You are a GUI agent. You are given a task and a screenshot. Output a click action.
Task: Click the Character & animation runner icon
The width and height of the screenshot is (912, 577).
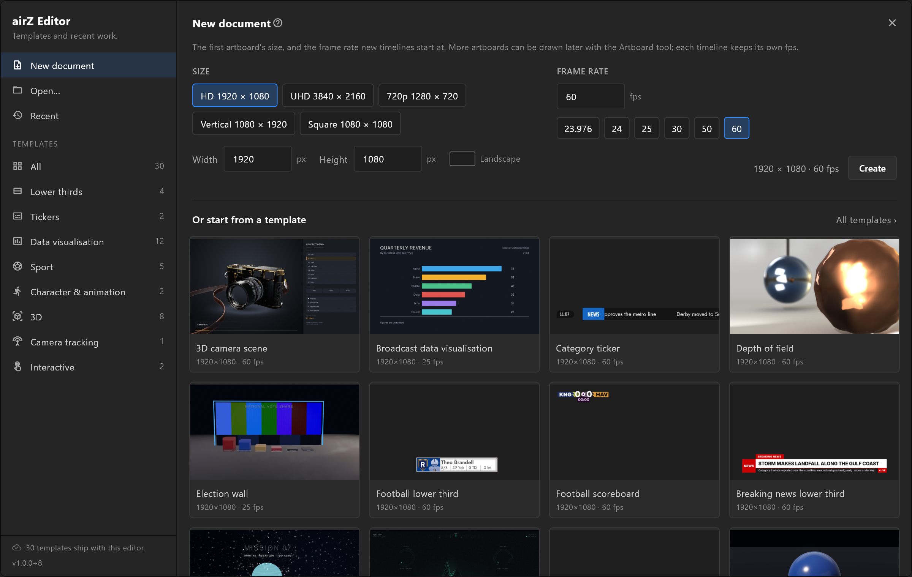[x=17, y=292]
